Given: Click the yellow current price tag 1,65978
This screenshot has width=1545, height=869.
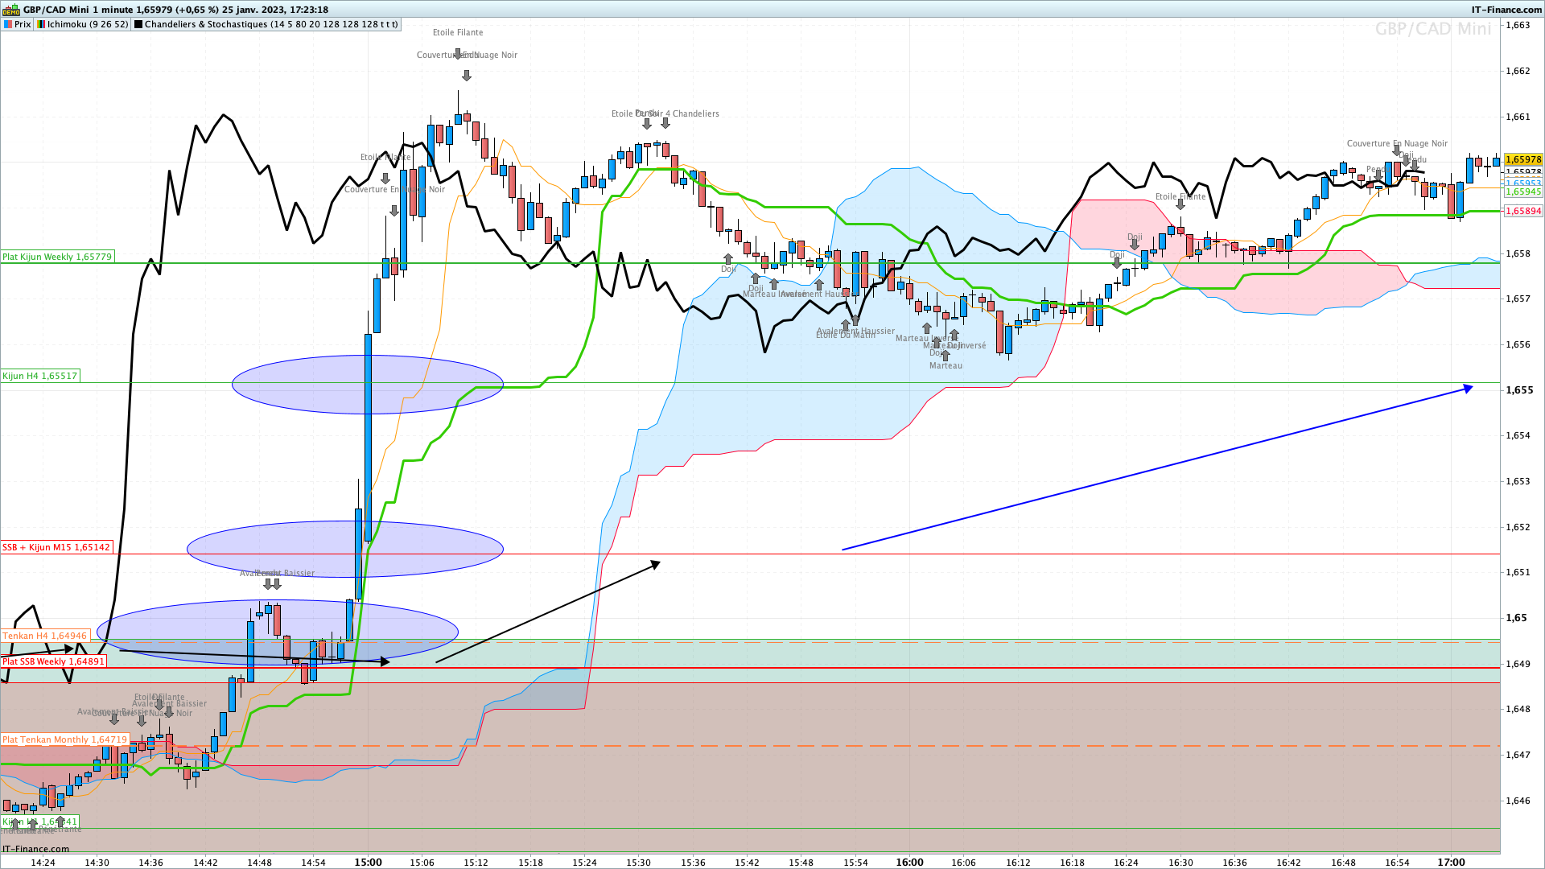Looking at the screenshot, I should 1523,160.
